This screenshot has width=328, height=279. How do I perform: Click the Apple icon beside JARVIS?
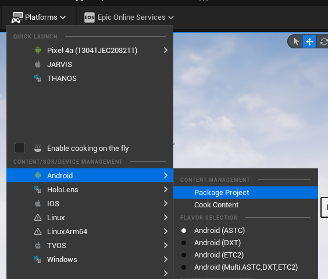click(38, 64)
